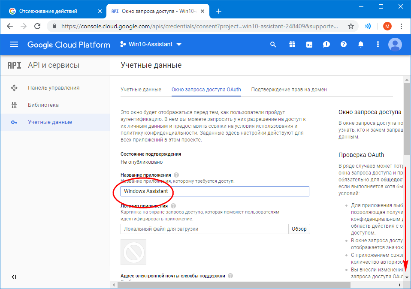Open Панель управления in sidebar

[x=55, y=88]
